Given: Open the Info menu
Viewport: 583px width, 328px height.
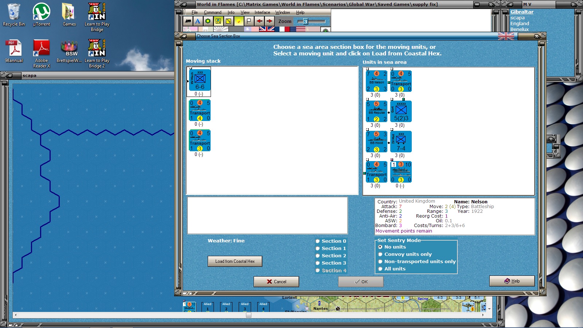Looking at the screenshot, I should tap(231, 12).
